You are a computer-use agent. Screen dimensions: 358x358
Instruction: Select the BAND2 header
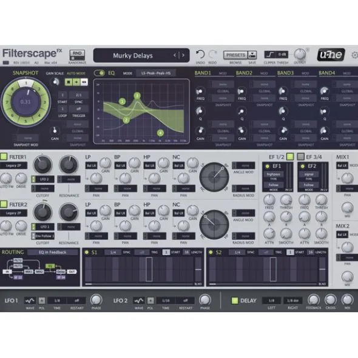(x=244, y=73)
